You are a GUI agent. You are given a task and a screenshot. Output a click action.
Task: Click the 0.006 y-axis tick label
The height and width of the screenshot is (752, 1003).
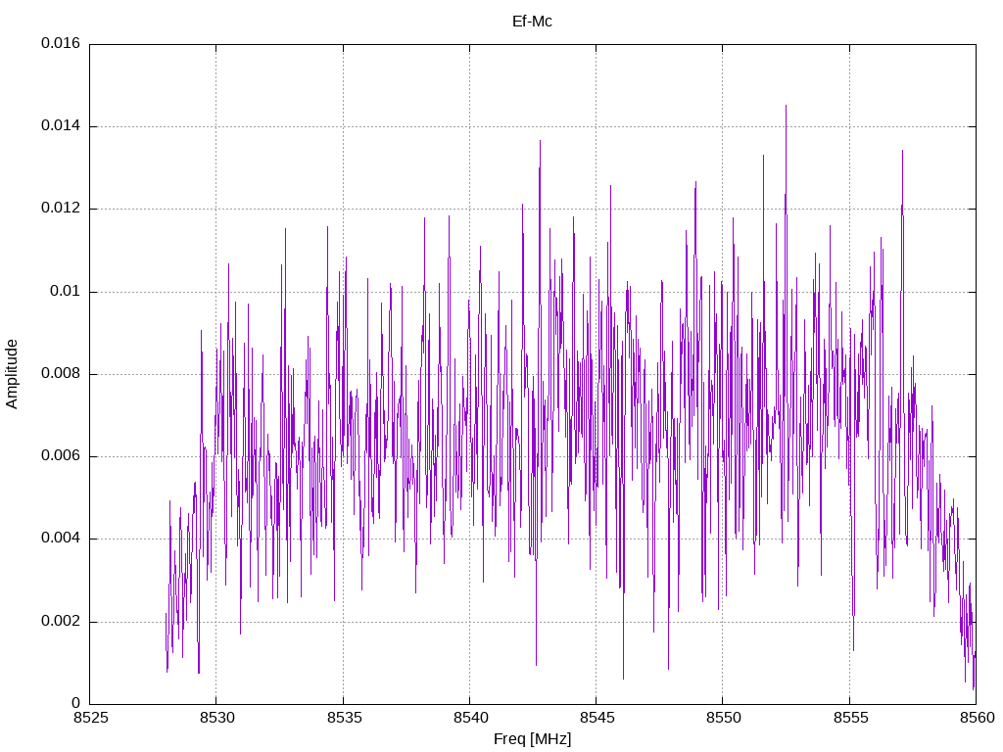coord(61,456)
